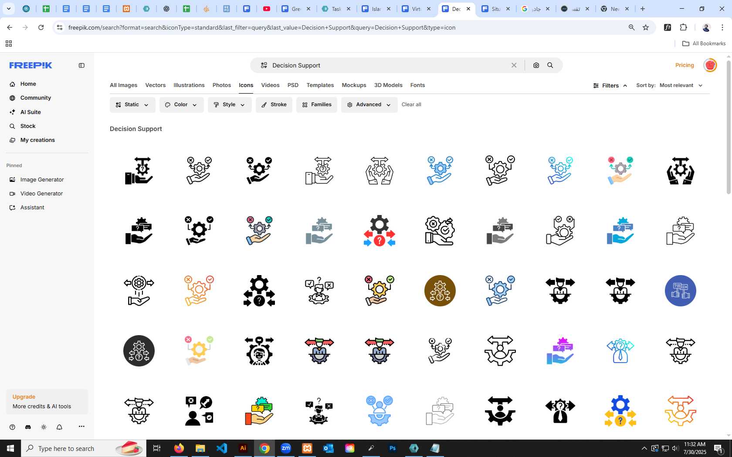This screenshot has height=457, width=732.
Task: Switch to Illustrations tab
Action: click(189, 85)
